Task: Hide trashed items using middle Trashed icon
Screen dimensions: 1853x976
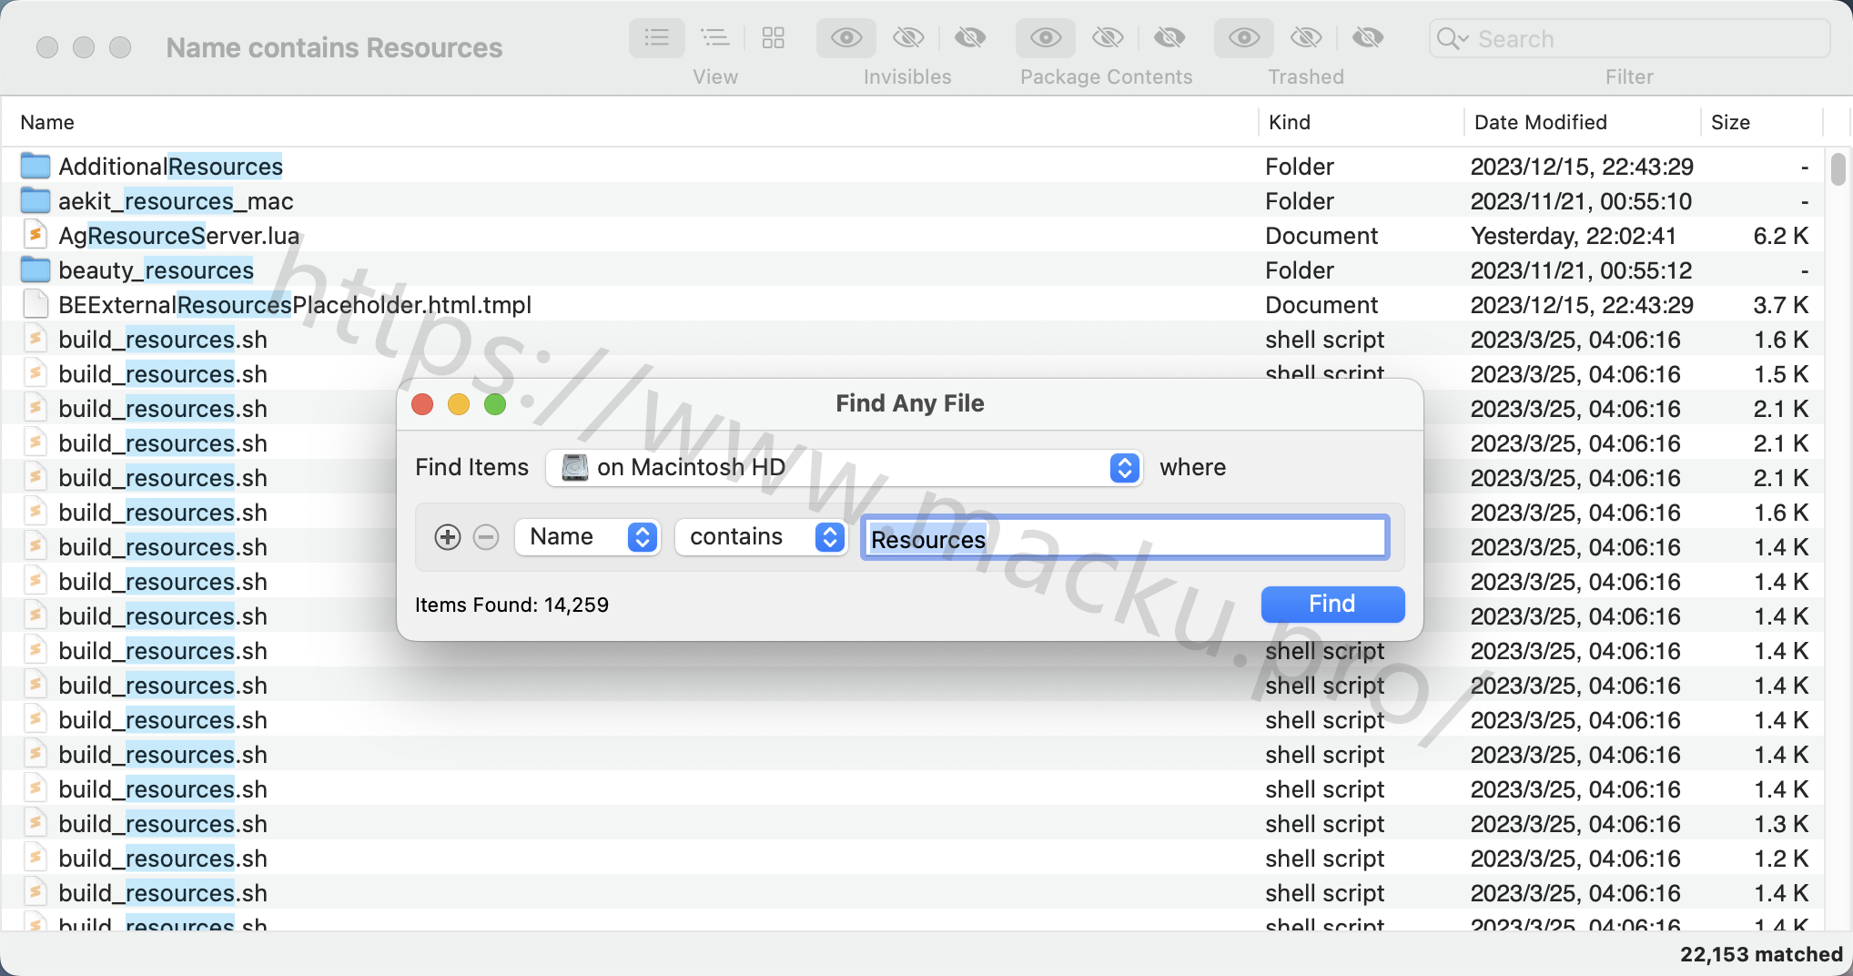Action: pos(1306,38)
